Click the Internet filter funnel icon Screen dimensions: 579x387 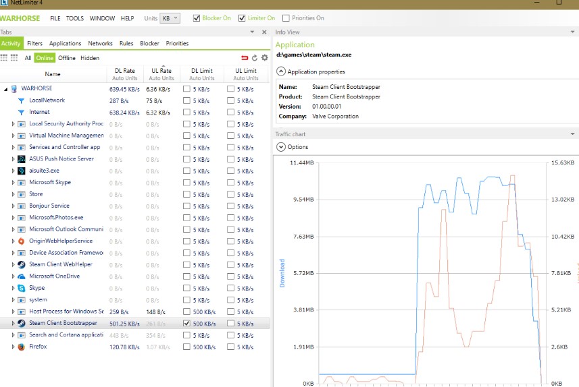click(22, 112)
